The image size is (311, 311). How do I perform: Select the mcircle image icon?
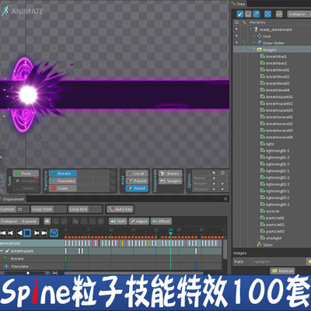(262, 211)
